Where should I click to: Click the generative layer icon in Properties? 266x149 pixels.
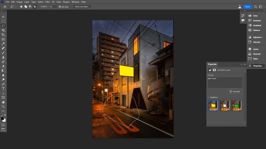(x=210, y=70)
